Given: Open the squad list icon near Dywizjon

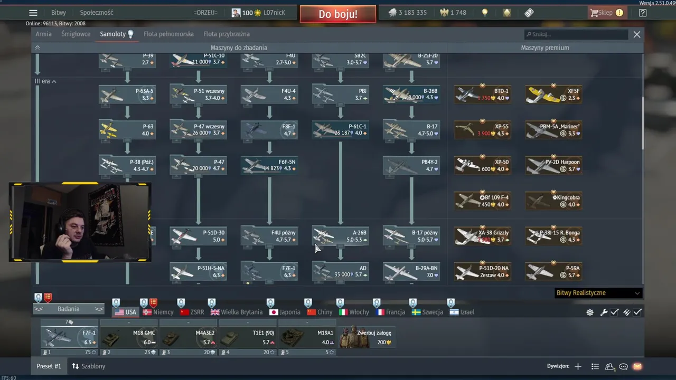Looking at the screenshot, I should pos(595,366).
